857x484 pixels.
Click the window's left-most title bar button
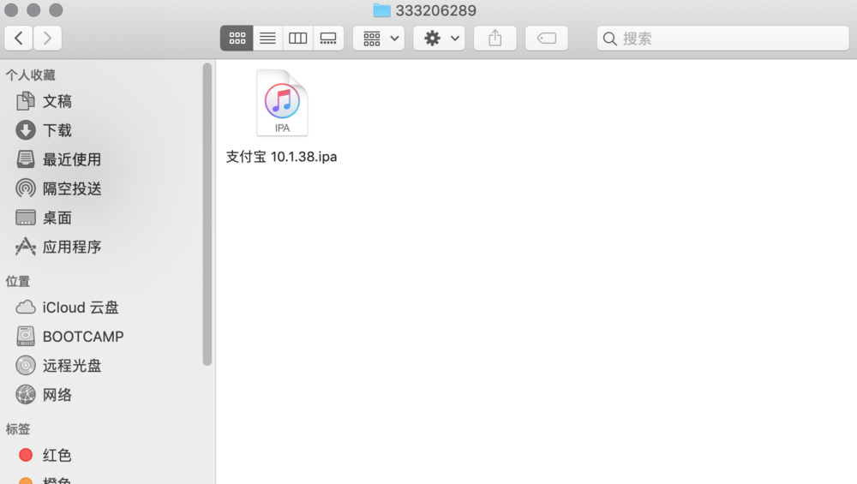11,9
